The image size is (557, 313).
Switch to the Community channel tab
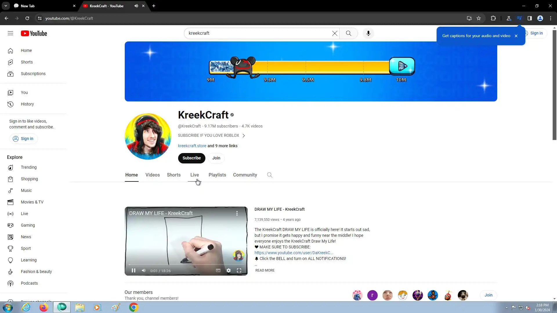point(245,175)
